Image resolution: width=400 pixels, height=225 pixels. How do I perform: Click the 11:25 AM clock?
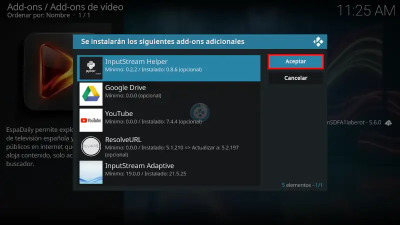coord(366,10)
